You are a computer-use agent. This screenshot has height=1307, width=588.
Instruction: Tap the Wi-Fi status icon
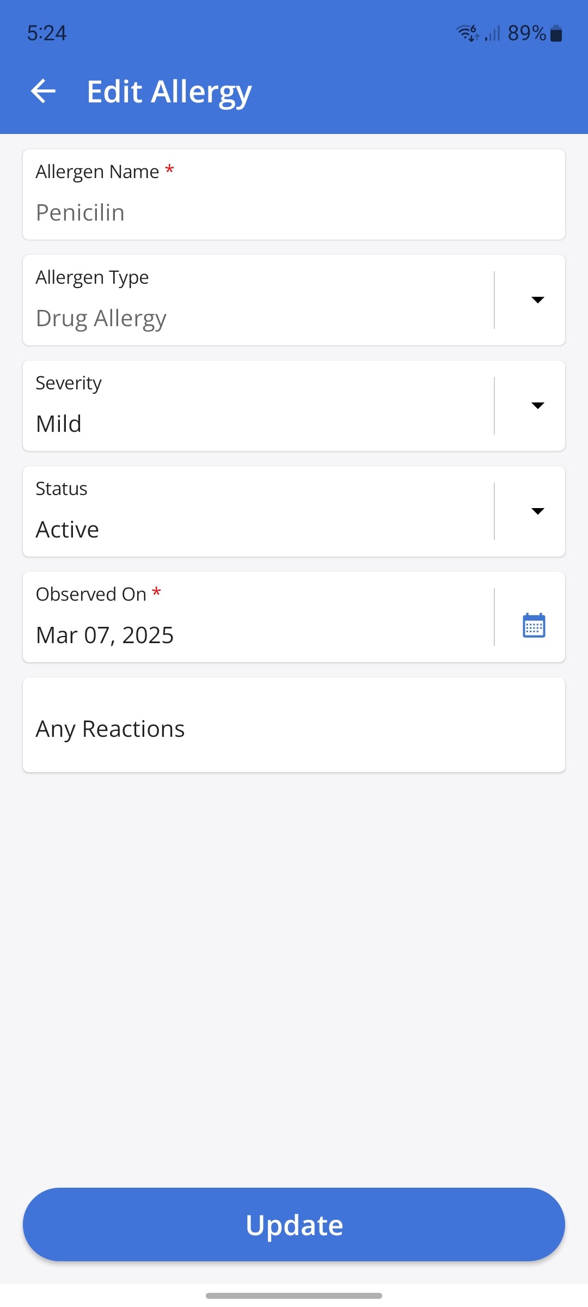pos(467,33)
